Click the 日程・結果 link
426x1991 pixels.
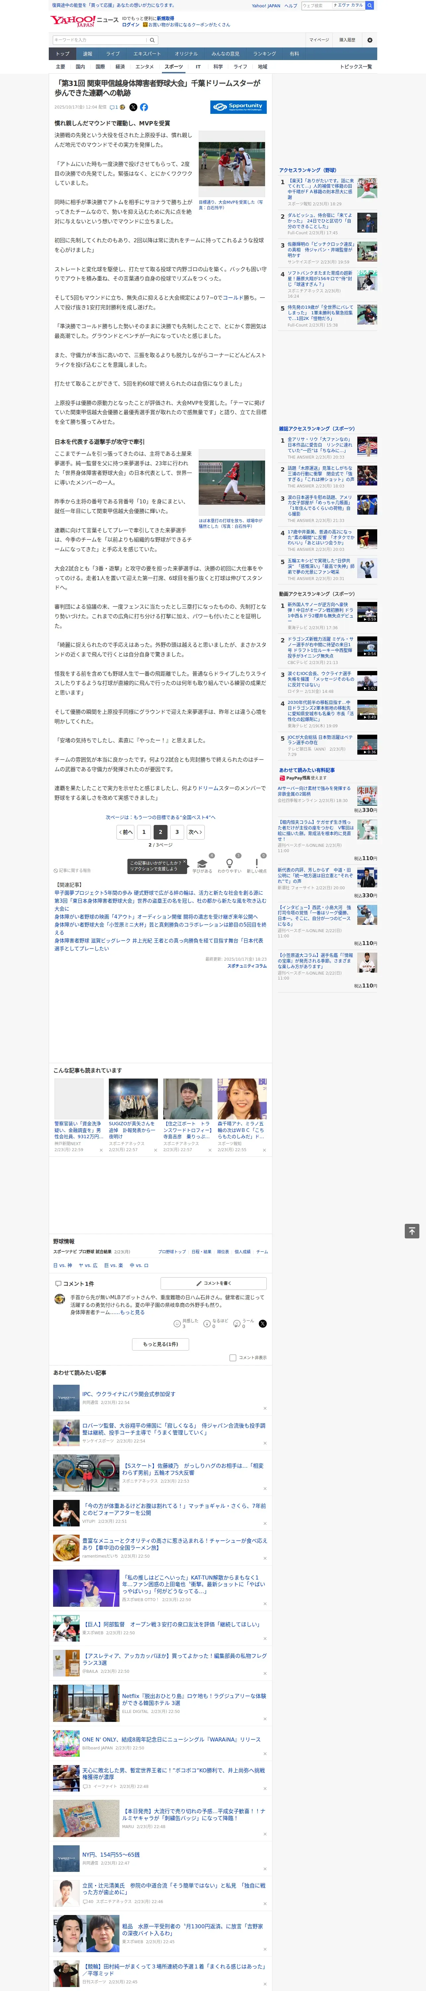[x=201, y=1251]
